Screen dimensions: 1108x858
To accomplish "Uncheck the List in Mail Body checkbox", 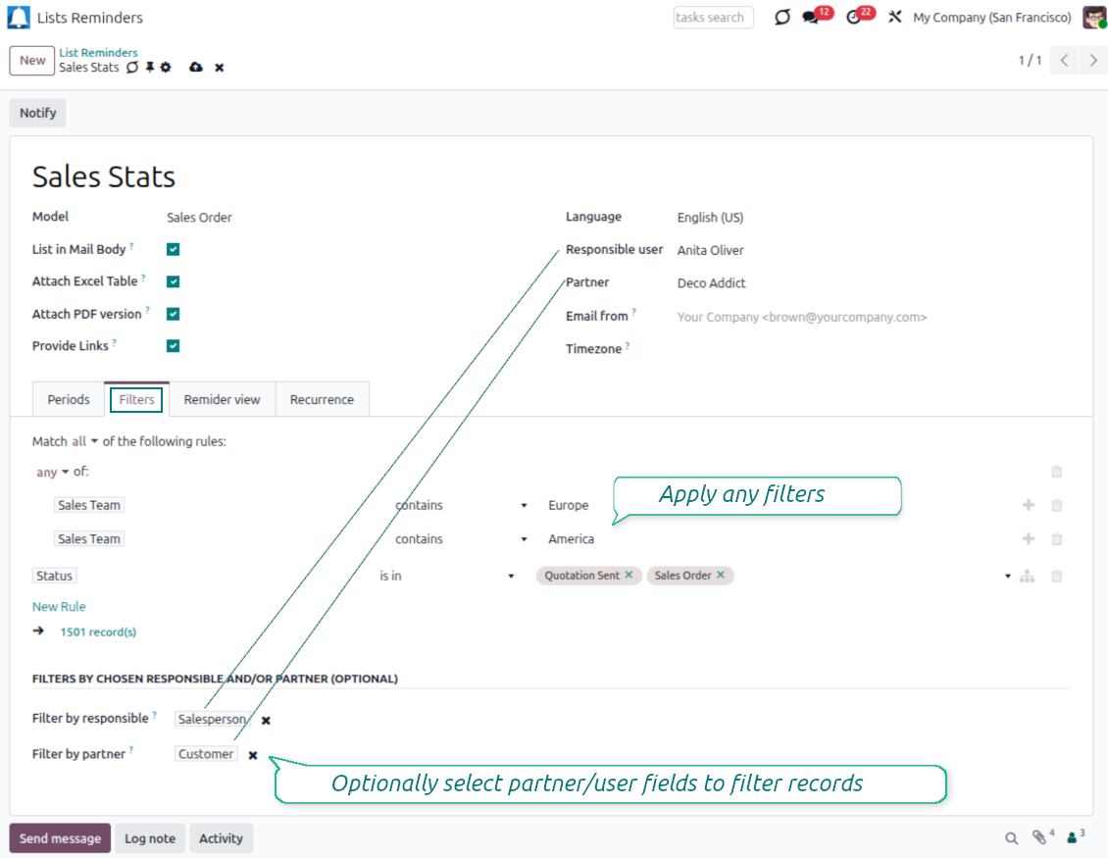I will tap(174, 250).
